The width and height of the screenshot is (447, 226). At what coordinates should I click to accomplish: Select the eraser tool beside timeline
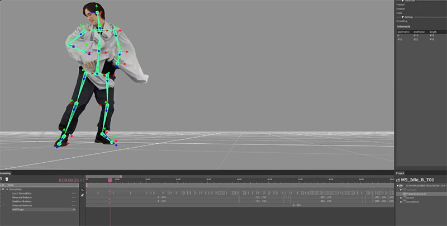click(x=82, y=195)
